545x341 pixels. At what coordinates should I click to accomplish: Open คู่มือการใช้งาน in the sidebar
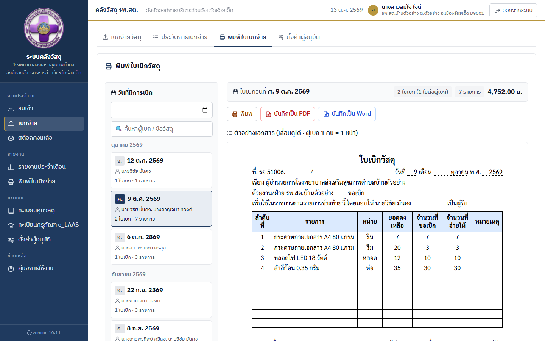(x=44, y=268)
